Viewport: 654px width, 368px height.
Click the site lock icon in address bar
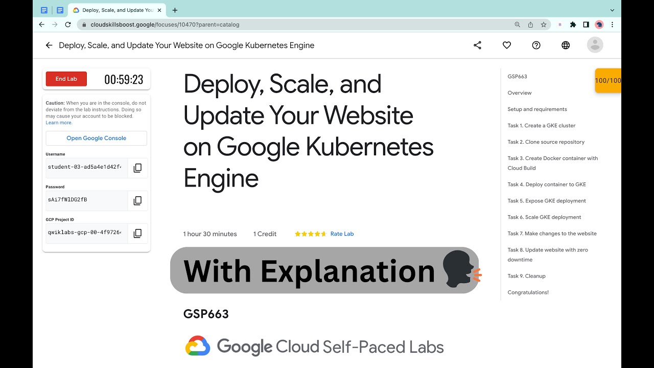(x=84, y=25)
